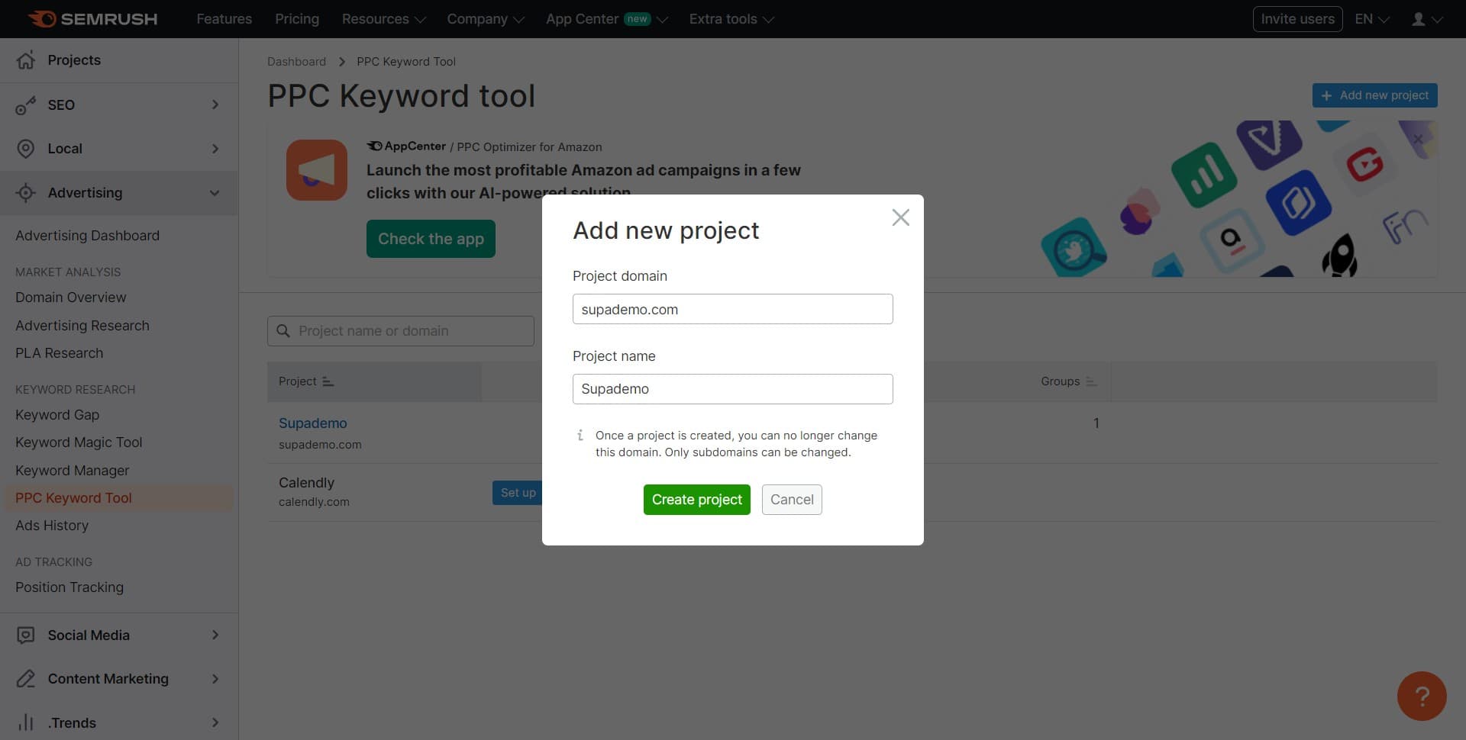Expand the Resources dropdown
The height and width of the screenshot is (740, 1466).
[382, 18]
